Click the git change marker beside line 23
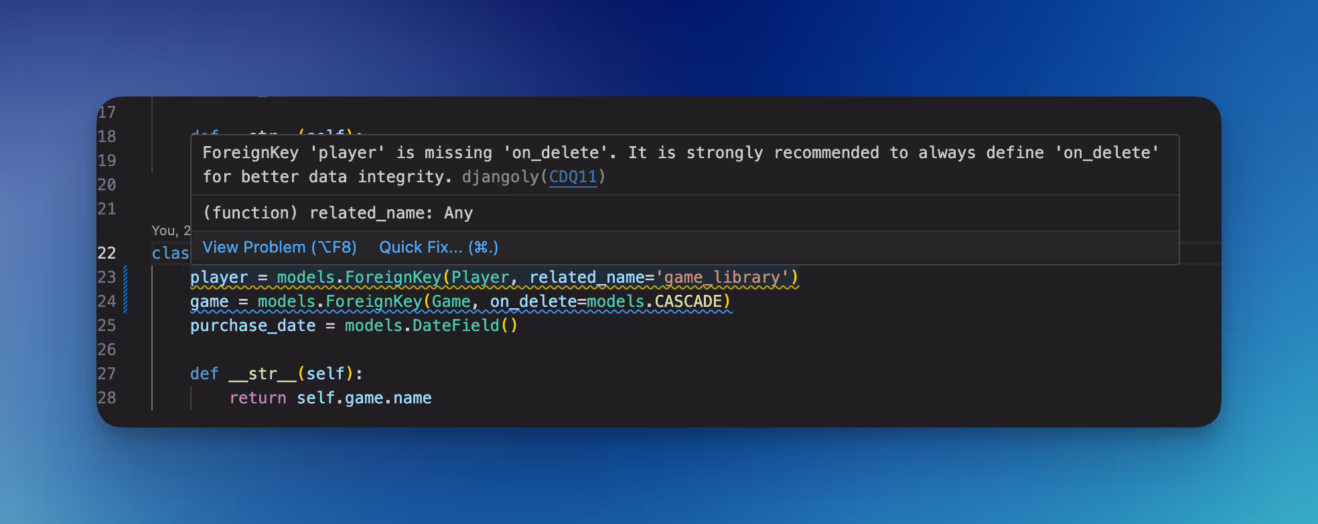 [125, 277]
